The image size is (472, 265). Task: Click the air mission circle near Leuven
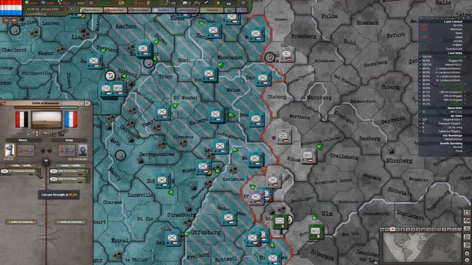pyautogui.click(x=15, y=29)
